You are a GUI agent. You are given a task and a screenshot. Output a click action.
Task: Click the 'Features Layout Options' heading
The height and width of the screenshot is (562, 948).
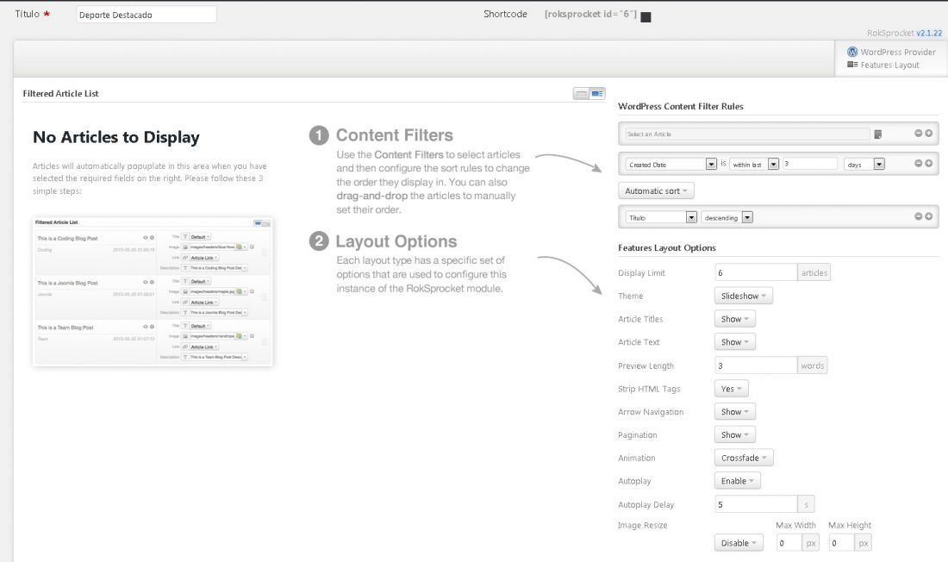667,247
